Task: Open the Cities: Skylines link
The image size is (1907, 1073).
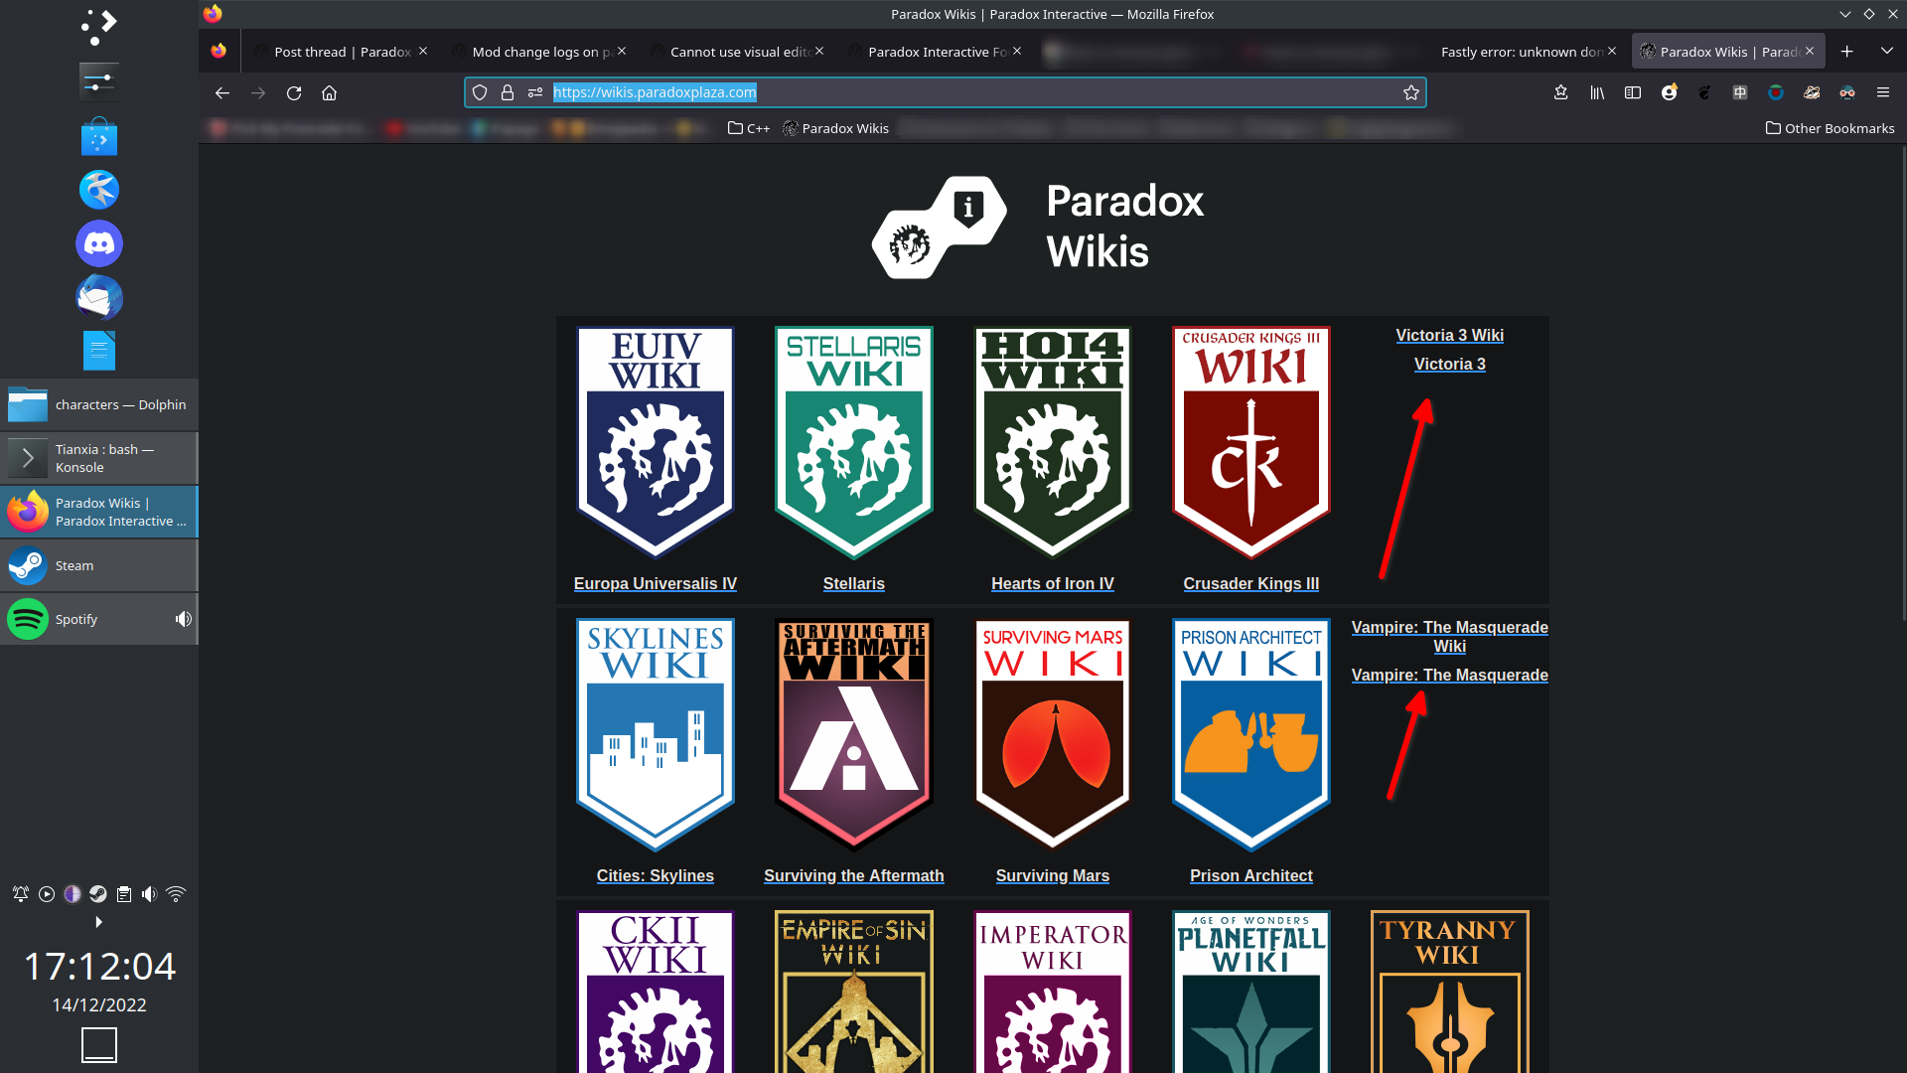Action: pos(656,875)
